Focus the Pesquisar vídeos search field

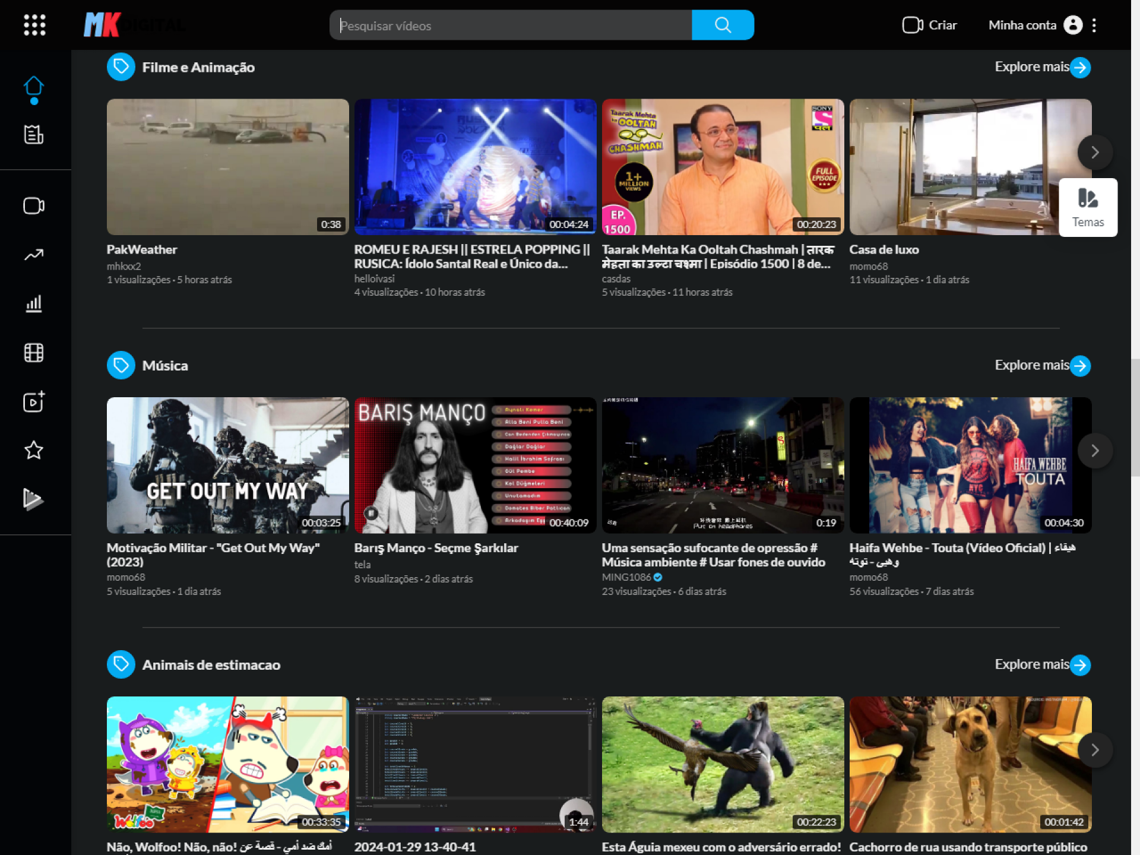[511, 25]
